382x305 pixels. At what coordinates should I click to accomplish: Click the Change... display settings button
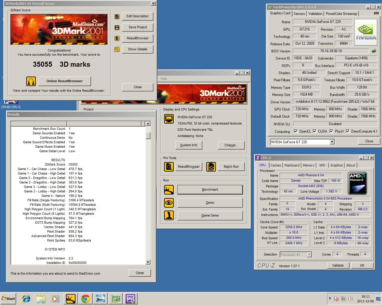(231, 145)
